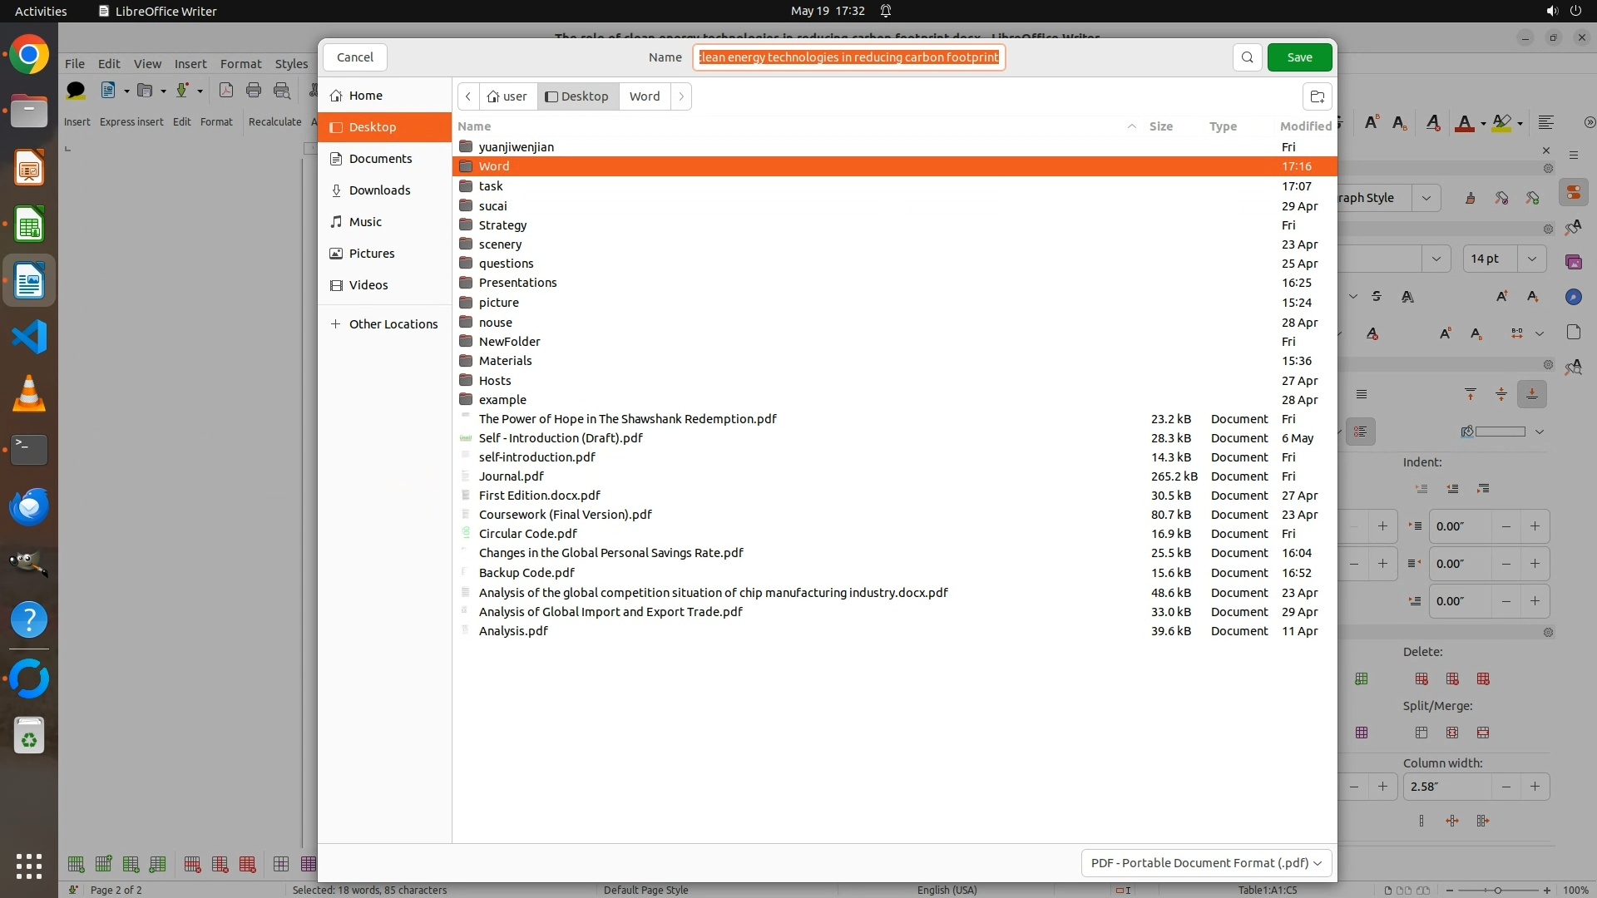Open the PDF file format dropdown
This screenshot has height=898, width=1597.
[1206, 863]
